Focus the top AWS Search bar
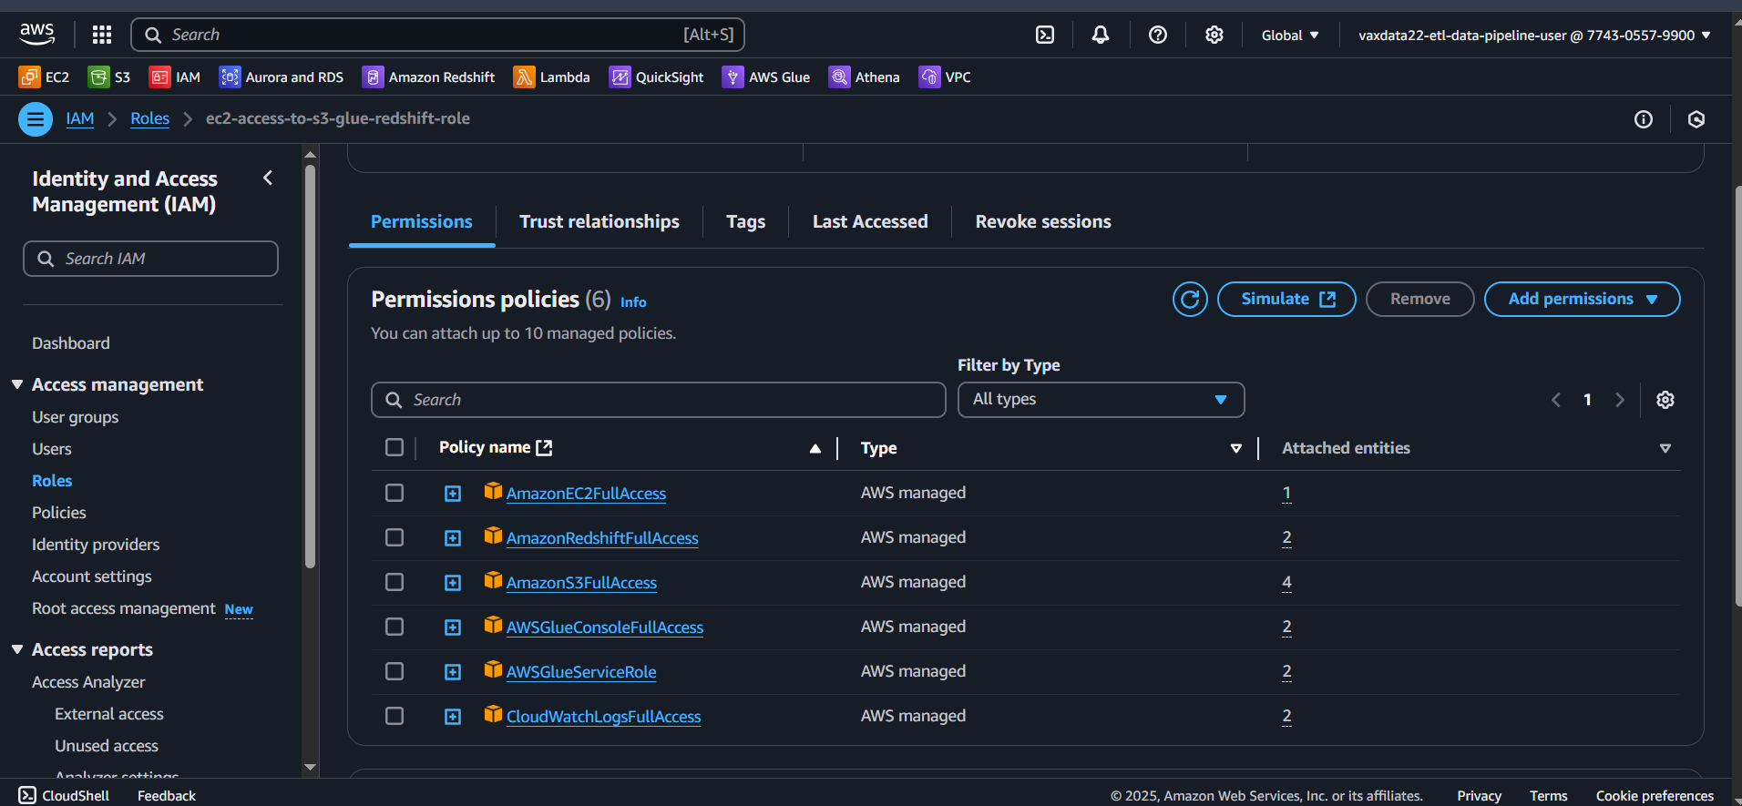 tap(437, 35)
